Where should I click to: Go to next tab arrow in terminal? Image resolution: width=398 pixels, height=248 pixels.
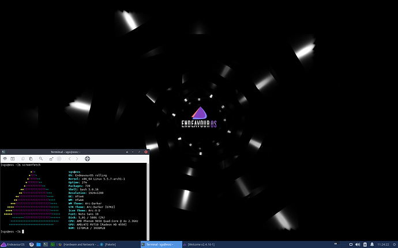pyautogui.click(x=77, y=159)
